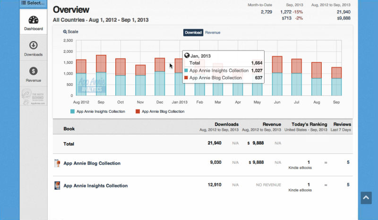Click the Sep 2013 chart bar
This screenshot has width=378, height=220.
[336, 82]
